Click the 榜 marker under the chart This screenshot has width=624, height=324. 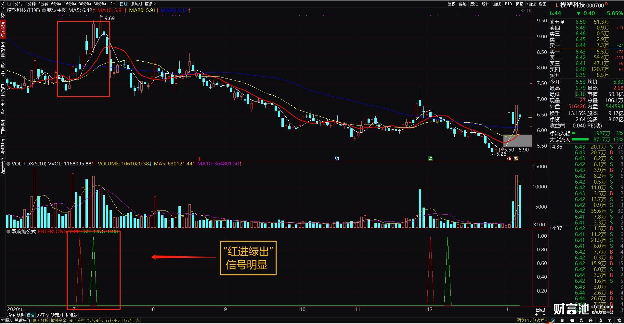tap(516, 159)
